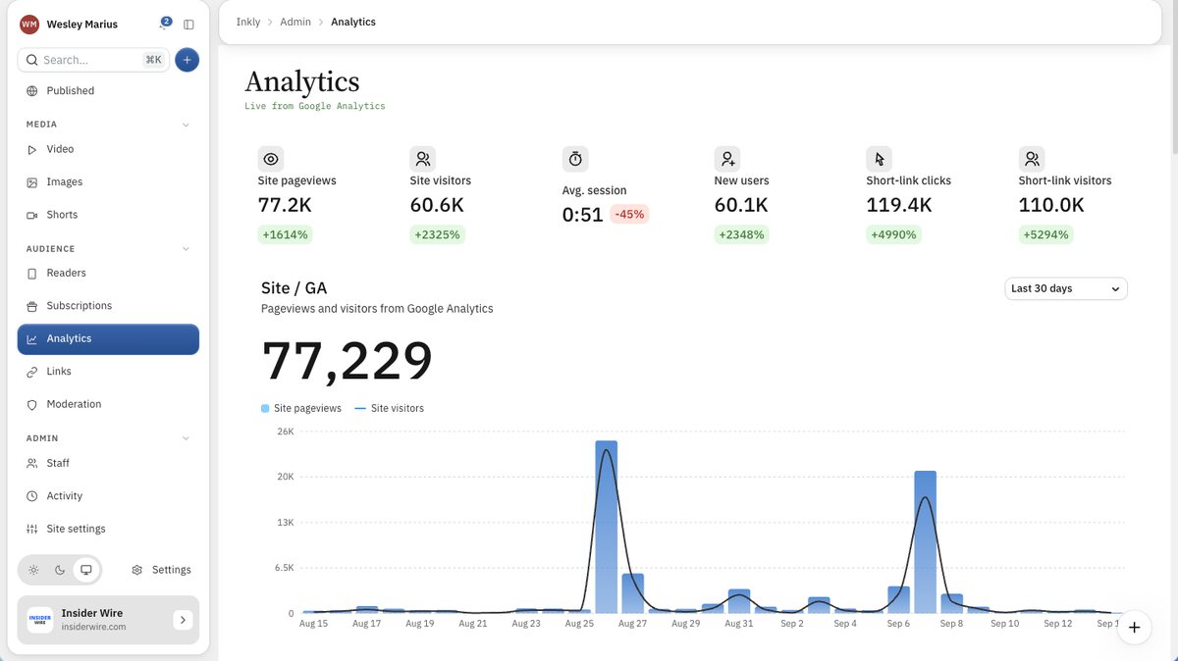Click the floating plus button bottom right
1178x661 pixels.
[x=1134, y=628]
